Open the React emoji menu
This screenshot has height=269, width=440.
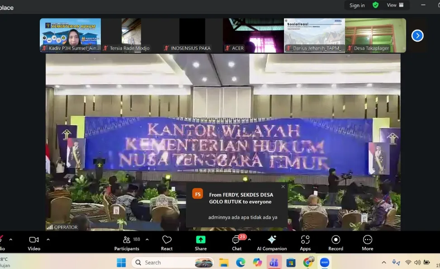tap(167, 243)
